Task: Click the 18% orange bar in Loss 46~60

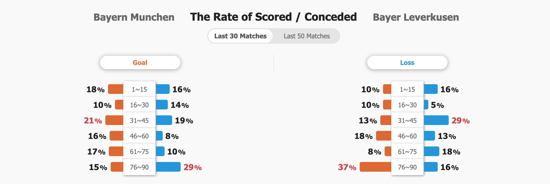Action: 384,136
